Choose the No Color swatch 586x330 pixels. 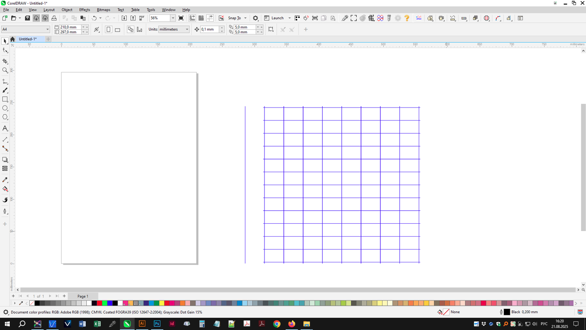[32, 303]
